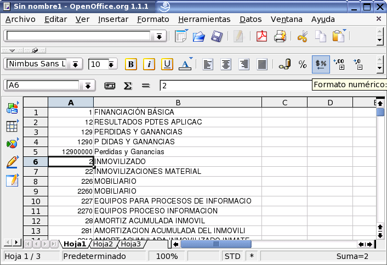The image size is (387, 265).
Task: Cut selection with the scissors icon
Action: coord(303,36)
